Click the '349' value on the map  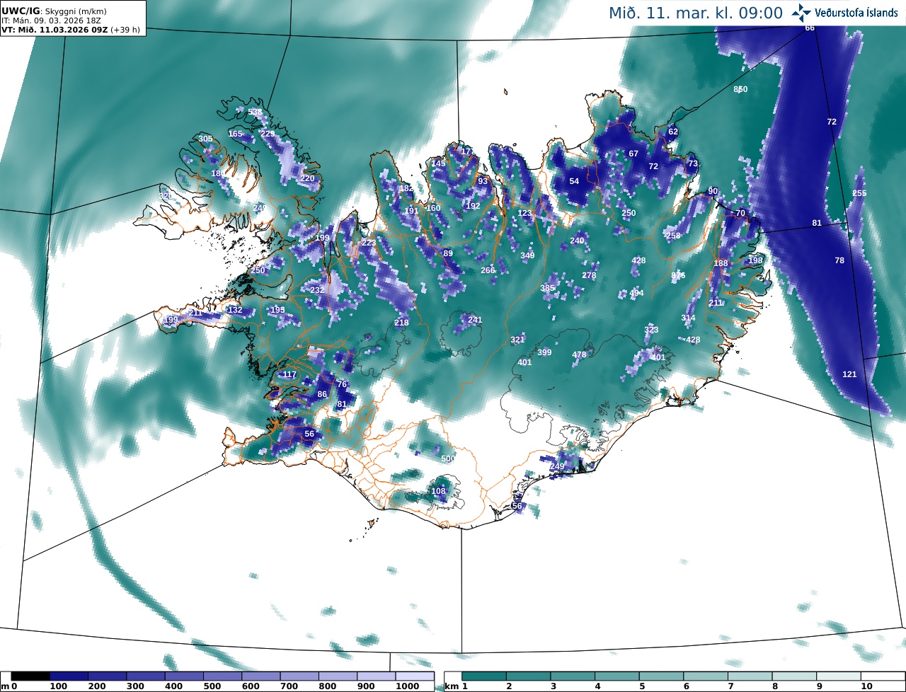pos(527,255)
